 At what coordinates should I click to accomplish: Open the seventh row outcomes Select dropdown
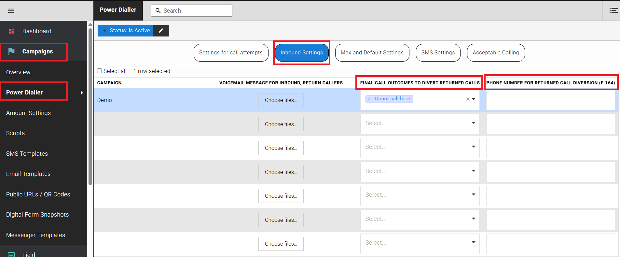pos(420,243)
